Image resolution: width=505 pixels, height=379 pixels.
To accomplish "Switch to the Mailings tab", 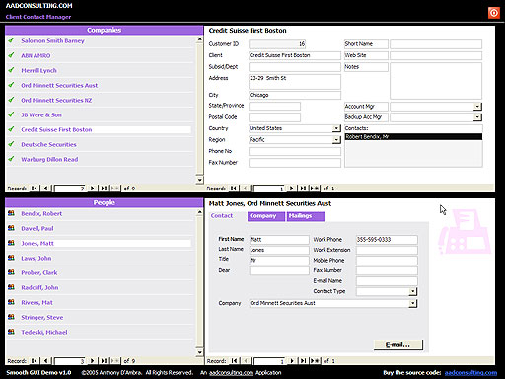I will click(306, 216).
